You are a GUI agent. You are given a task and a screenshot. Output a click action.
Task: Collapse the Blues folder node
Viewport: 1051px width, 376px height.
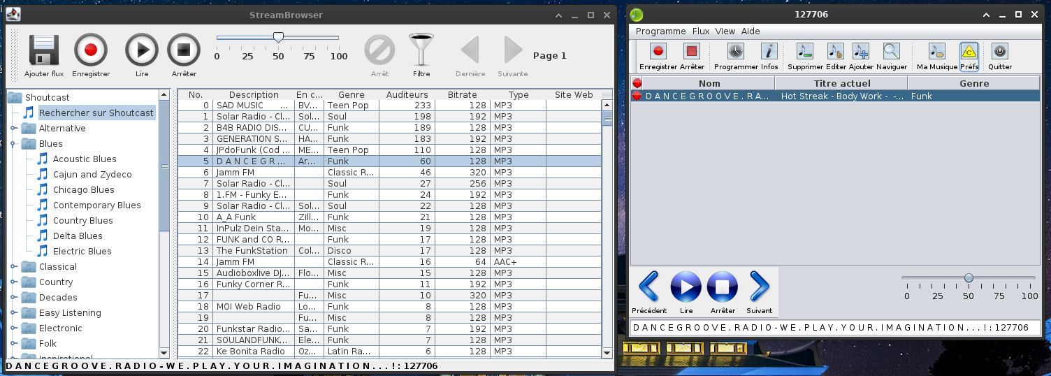click(13, 144)
